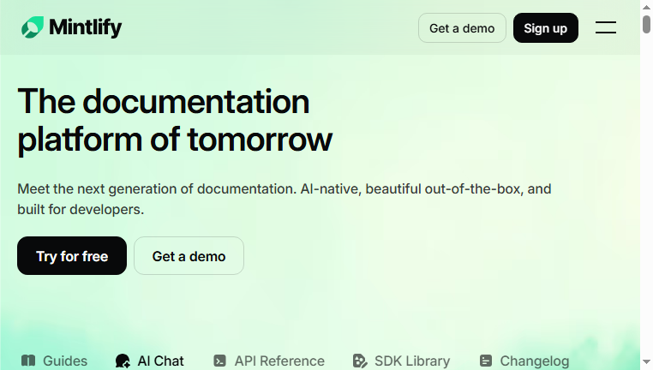Screen dimensions: 653x370
Task: Open the hamburger menu icon
Action: pos(606,28)
